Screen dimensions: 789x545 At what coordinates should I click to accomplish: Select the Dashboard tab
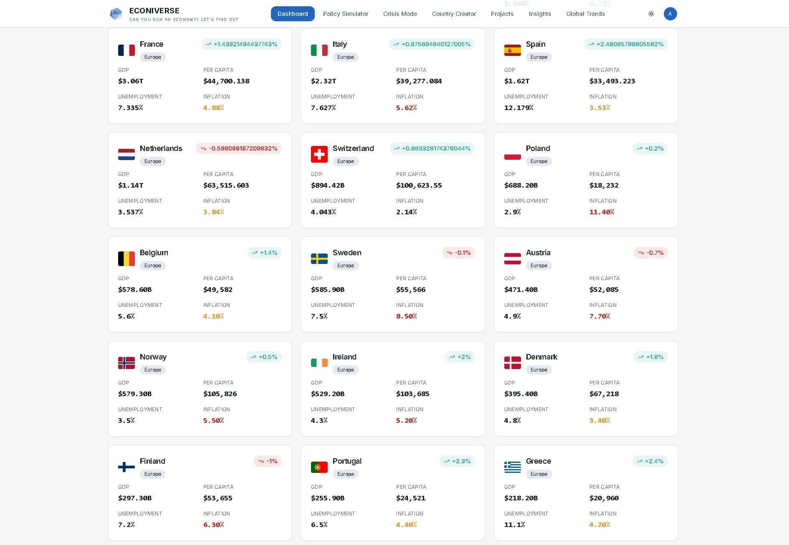point(293,14)
